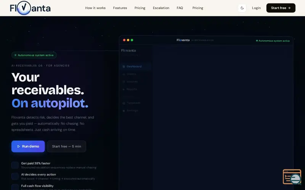This screenshot has width=305, height=190.
Task: Click the Structured escalation sequences subtitle
Action: point(59,168)
